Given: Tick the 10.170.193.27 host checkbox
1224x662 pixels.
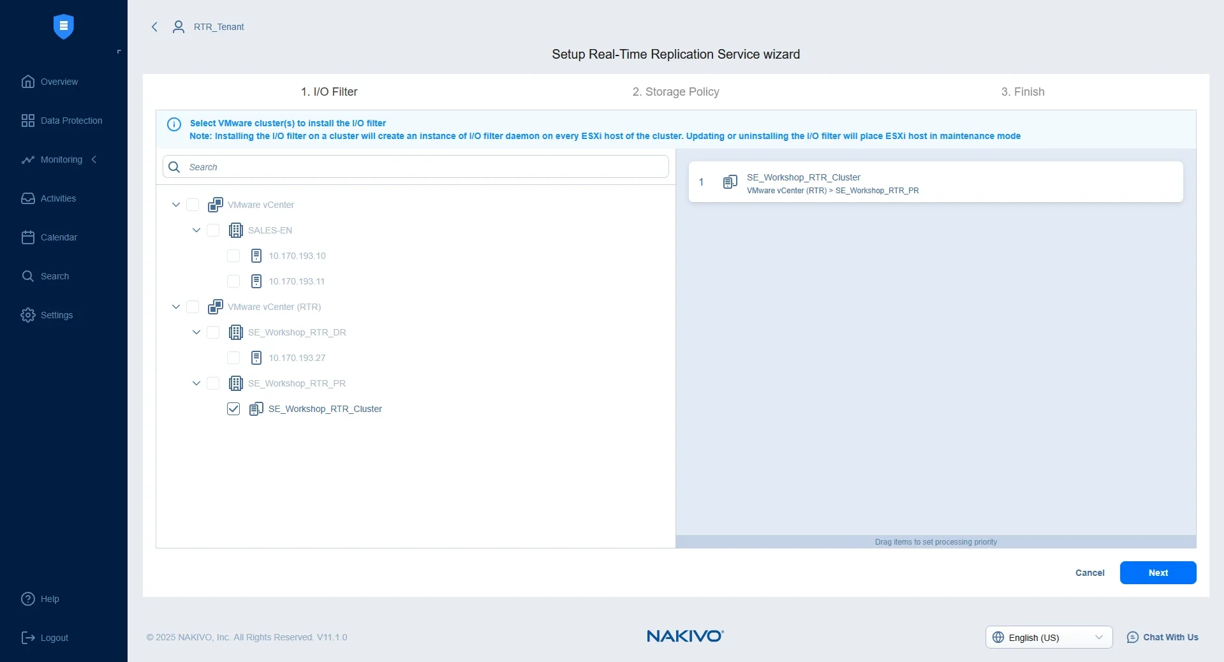Looking at the screenshot, I should pos(233,358).
